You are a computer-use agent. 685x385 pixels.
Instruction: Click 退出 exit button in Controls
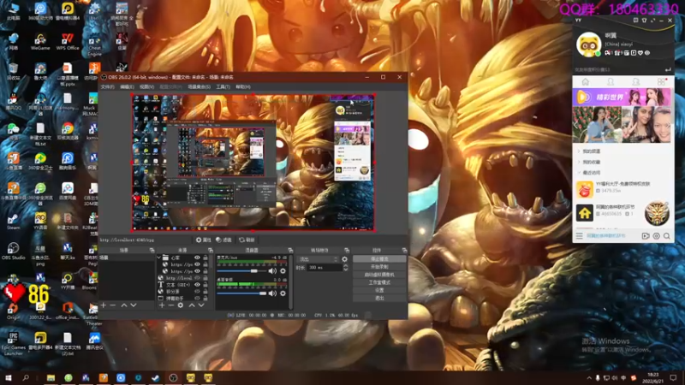[379, 298]
